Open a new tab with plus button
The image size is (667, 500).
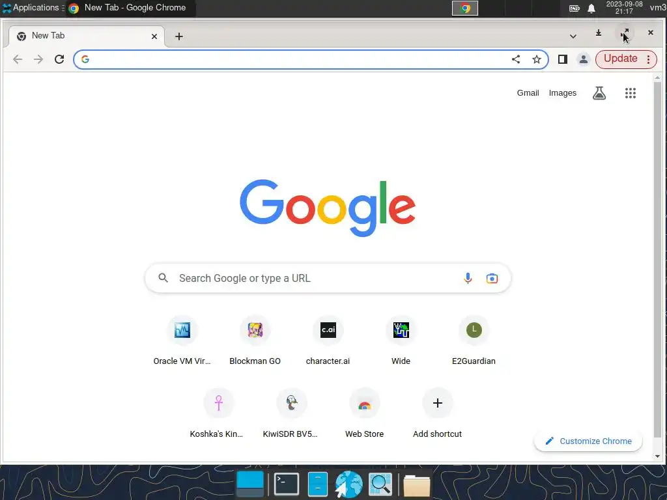tap(179, 36)
